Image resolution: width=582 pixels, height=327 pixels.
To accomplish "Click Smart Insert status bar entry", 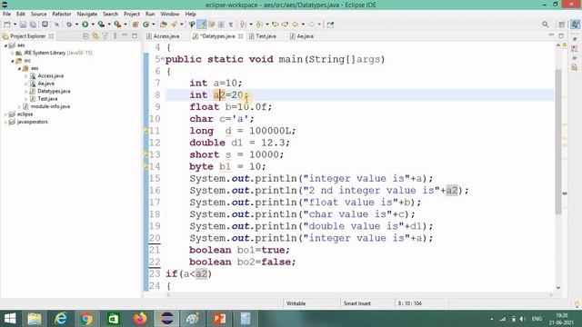I will pos(357,303).
